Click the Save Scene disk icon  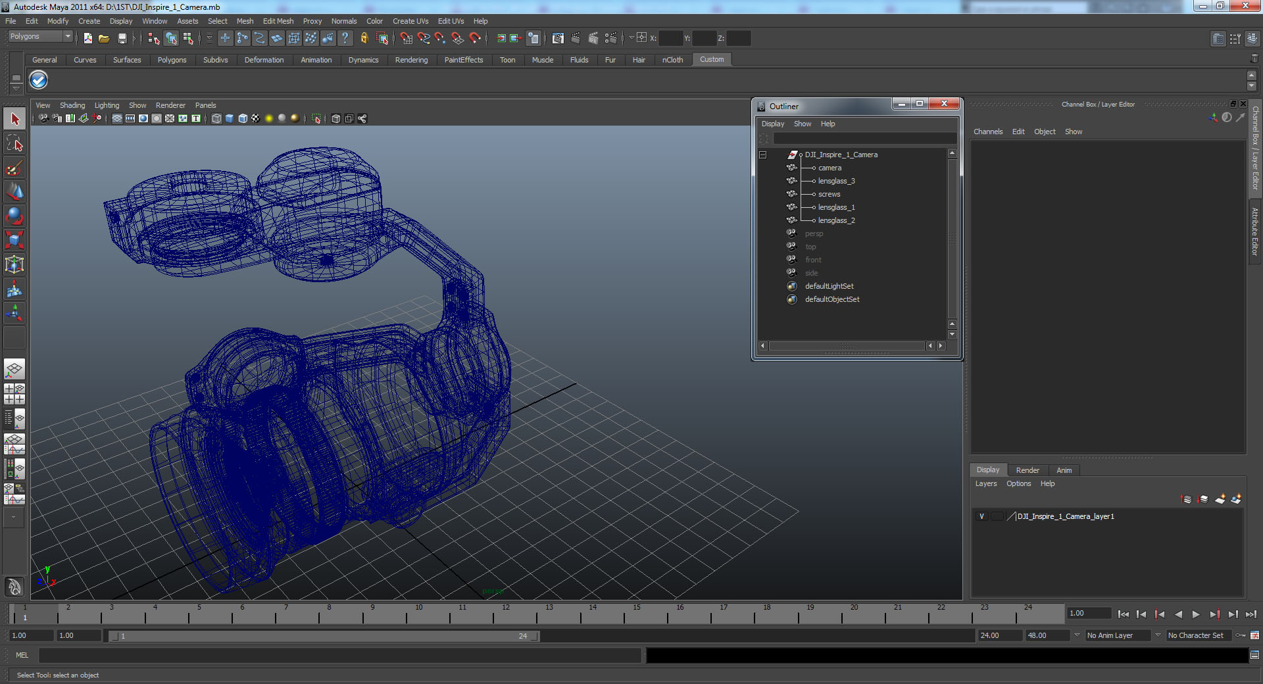122,38
